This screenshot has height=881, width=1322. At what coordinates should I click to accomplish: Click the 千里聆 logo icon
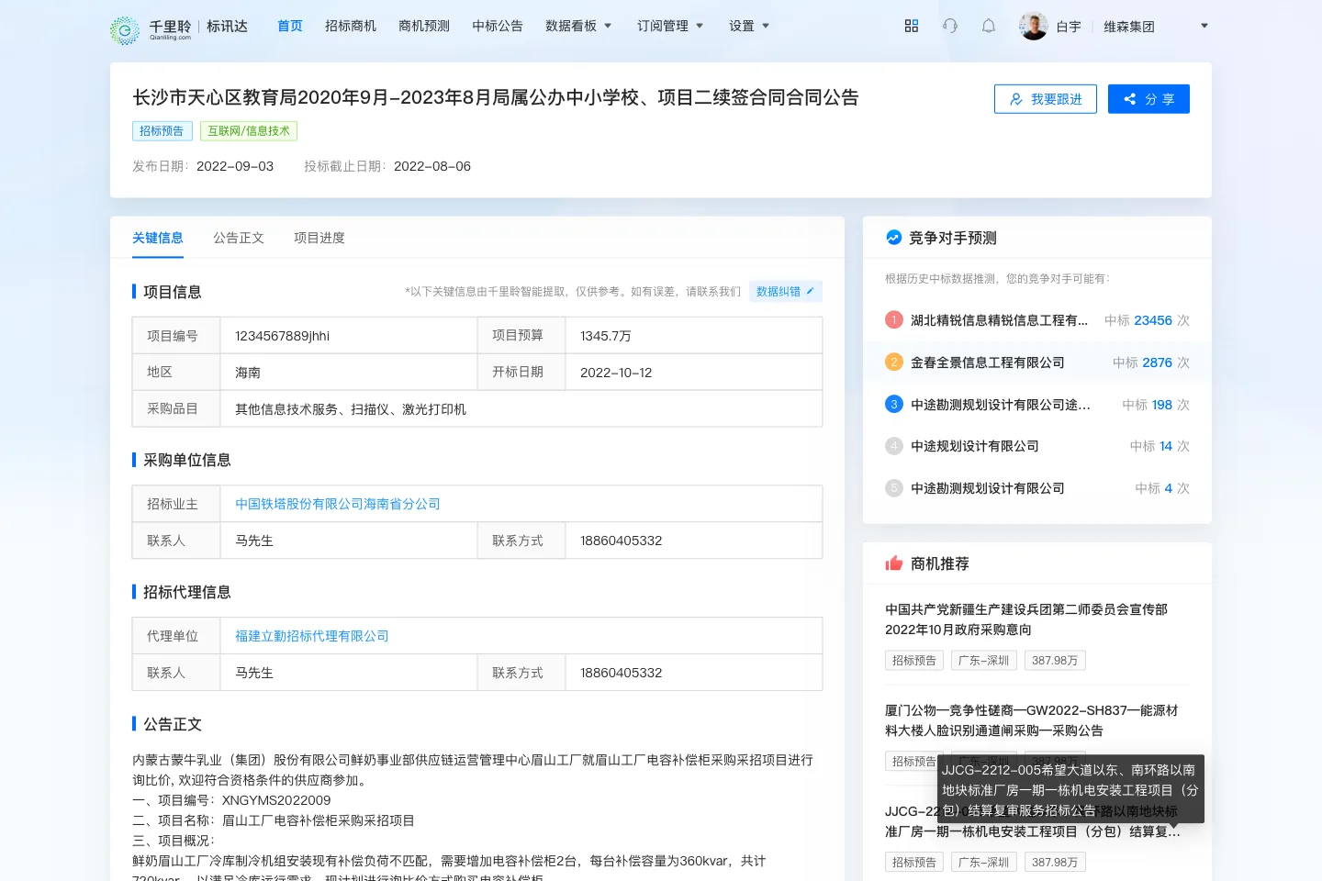125,29
